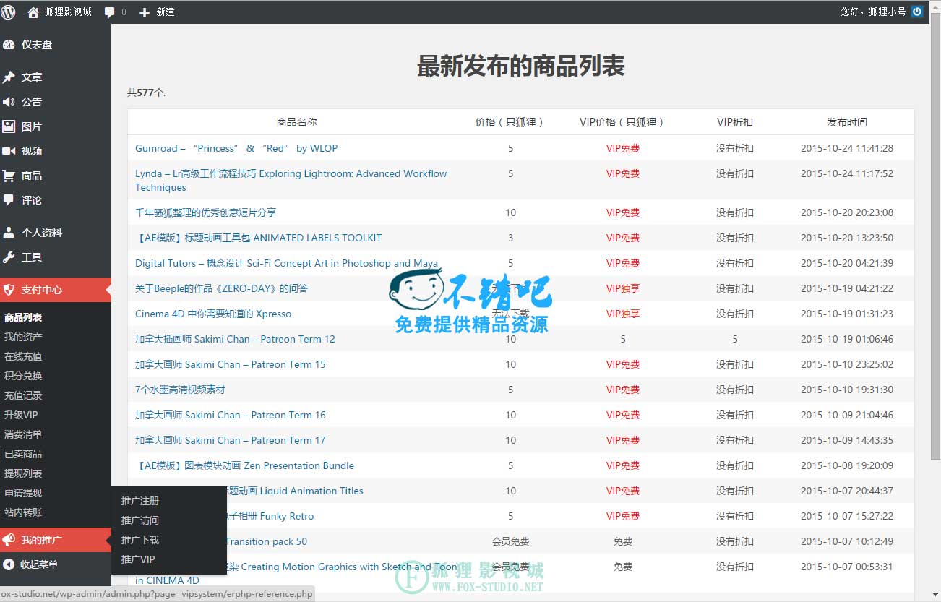This screenshot has width=941, height=602.
Task: Open 仪表盘 in the sidebar
Action: (37, 45)
